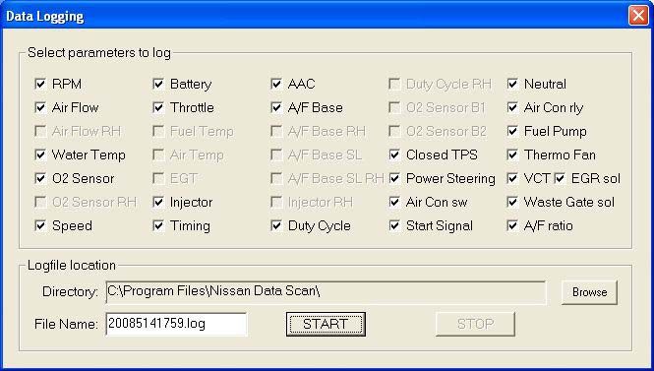
Task: Uncheck the AAC parameter
Action: 276,84
